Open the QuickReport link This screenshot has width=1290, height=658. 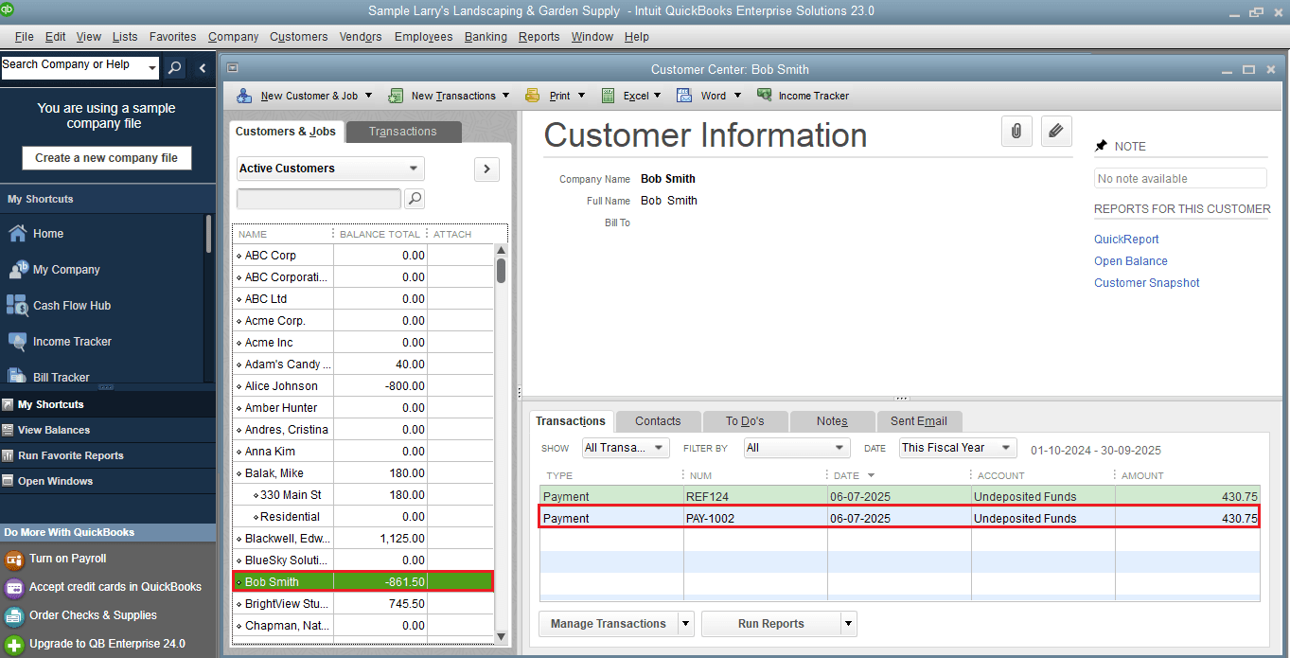pyautogui.click(x=1125, y=239)
